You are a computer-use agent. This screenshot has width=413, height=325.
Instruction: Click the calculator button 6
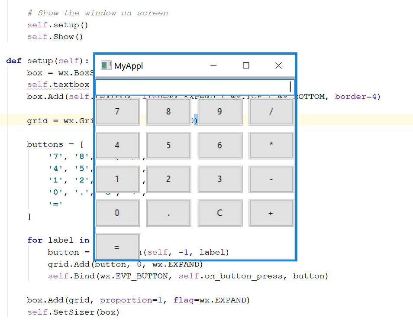click(x=220, y=145)
